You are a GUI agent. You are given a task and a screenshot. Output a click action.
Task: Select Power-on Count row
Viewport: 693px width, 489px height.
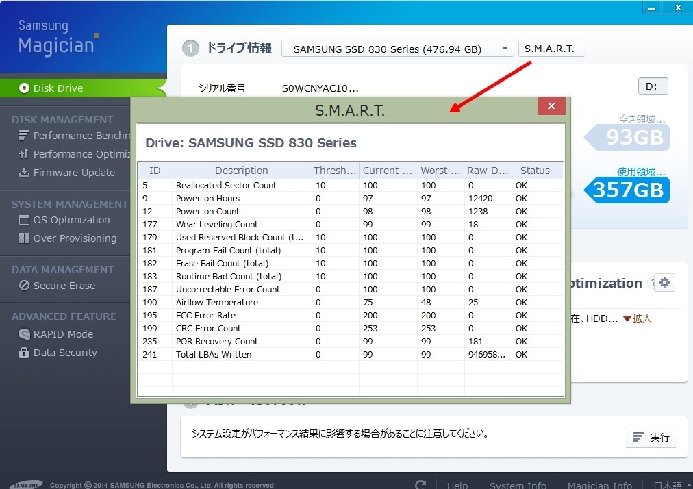[x=350, y=212]
